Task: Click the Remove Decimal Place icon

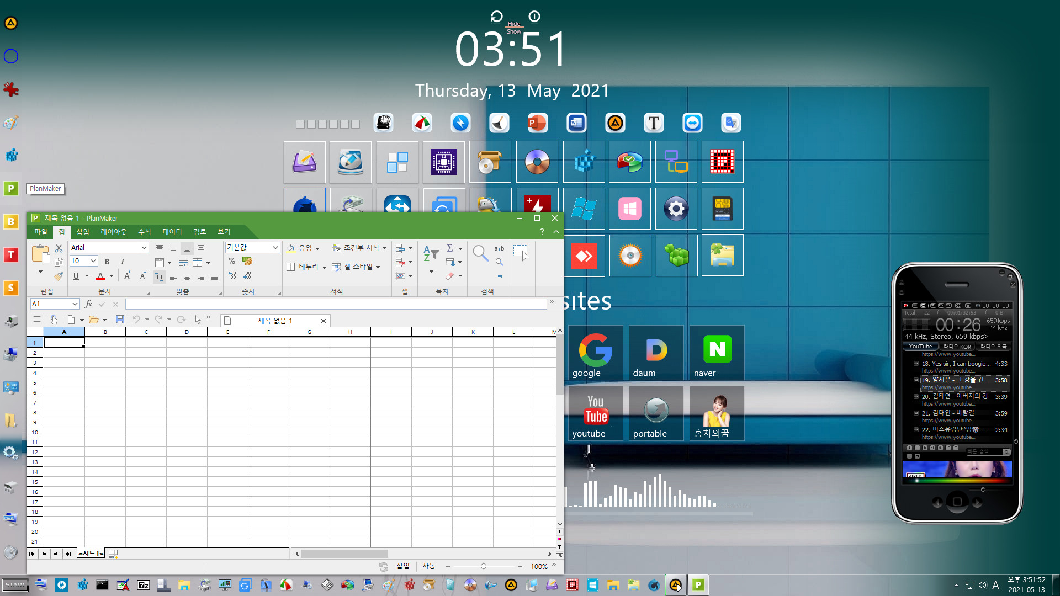Action: tap(247, 275)
